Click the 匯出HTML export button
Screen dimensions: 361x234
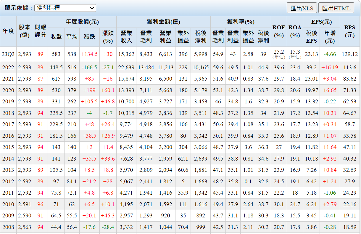coord(336,8)
